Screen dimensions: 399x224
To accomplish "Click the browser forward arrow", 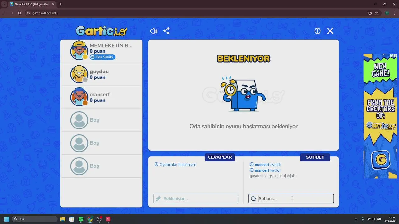I will (x=12, y=13).
